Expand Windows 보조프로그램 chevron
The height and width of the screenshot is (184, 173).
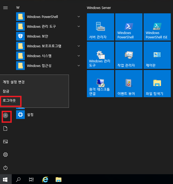[x=79, y=46]
